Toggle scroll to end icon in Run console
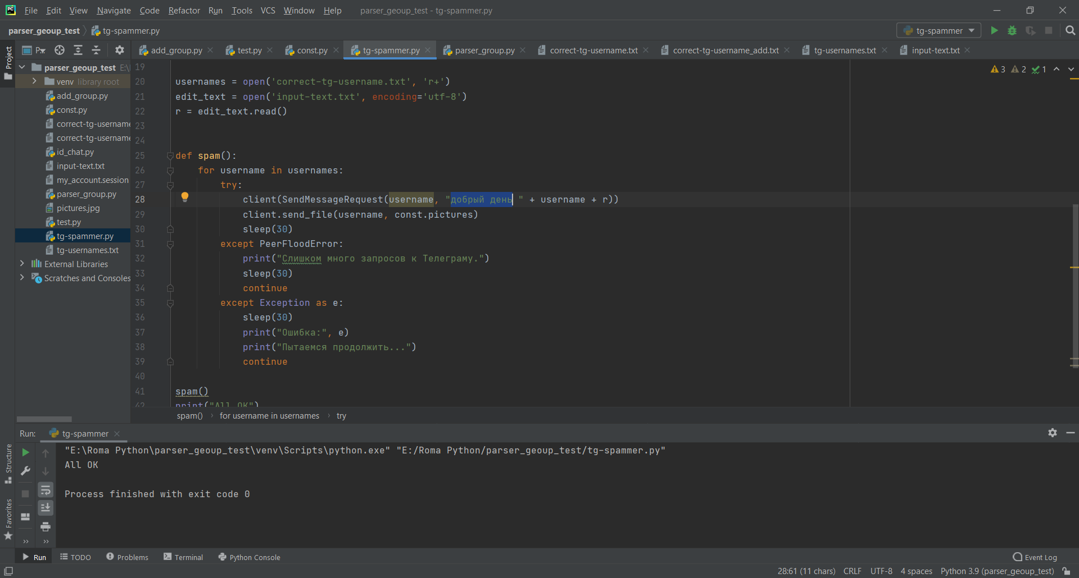This screenshot has width=1079, height=578. click(46, 508)
